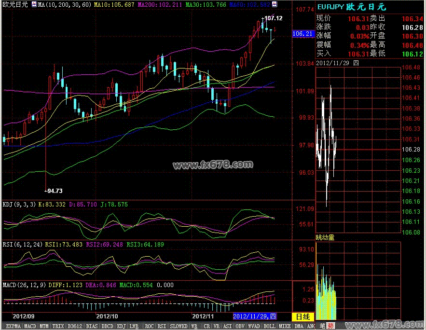Select the TRIX indicator tab

tap(58, 326)
